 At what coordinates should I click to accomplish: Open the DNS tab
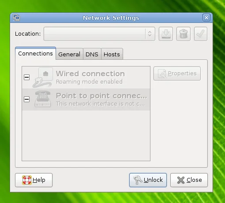[x=92, y=54]
